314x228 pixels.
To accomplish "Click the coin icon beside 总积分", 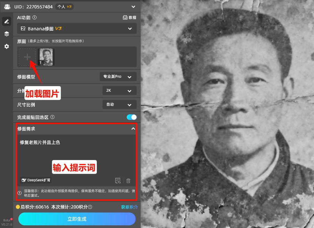I will tap(18, 207).
